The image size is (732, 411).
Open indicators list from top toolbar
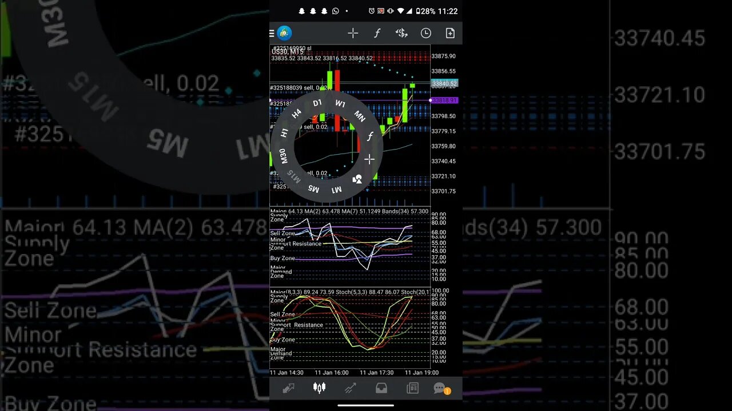click(377, 33)
